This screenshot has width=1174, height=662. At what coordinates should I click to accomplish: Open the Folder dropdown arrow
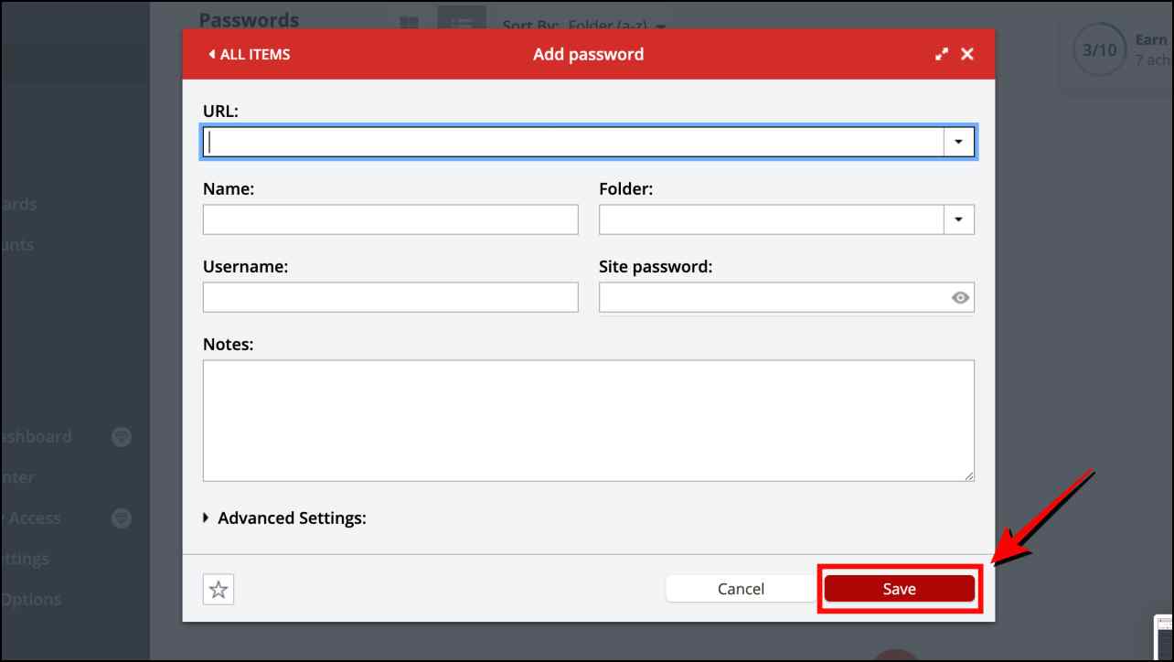[959, 219]
